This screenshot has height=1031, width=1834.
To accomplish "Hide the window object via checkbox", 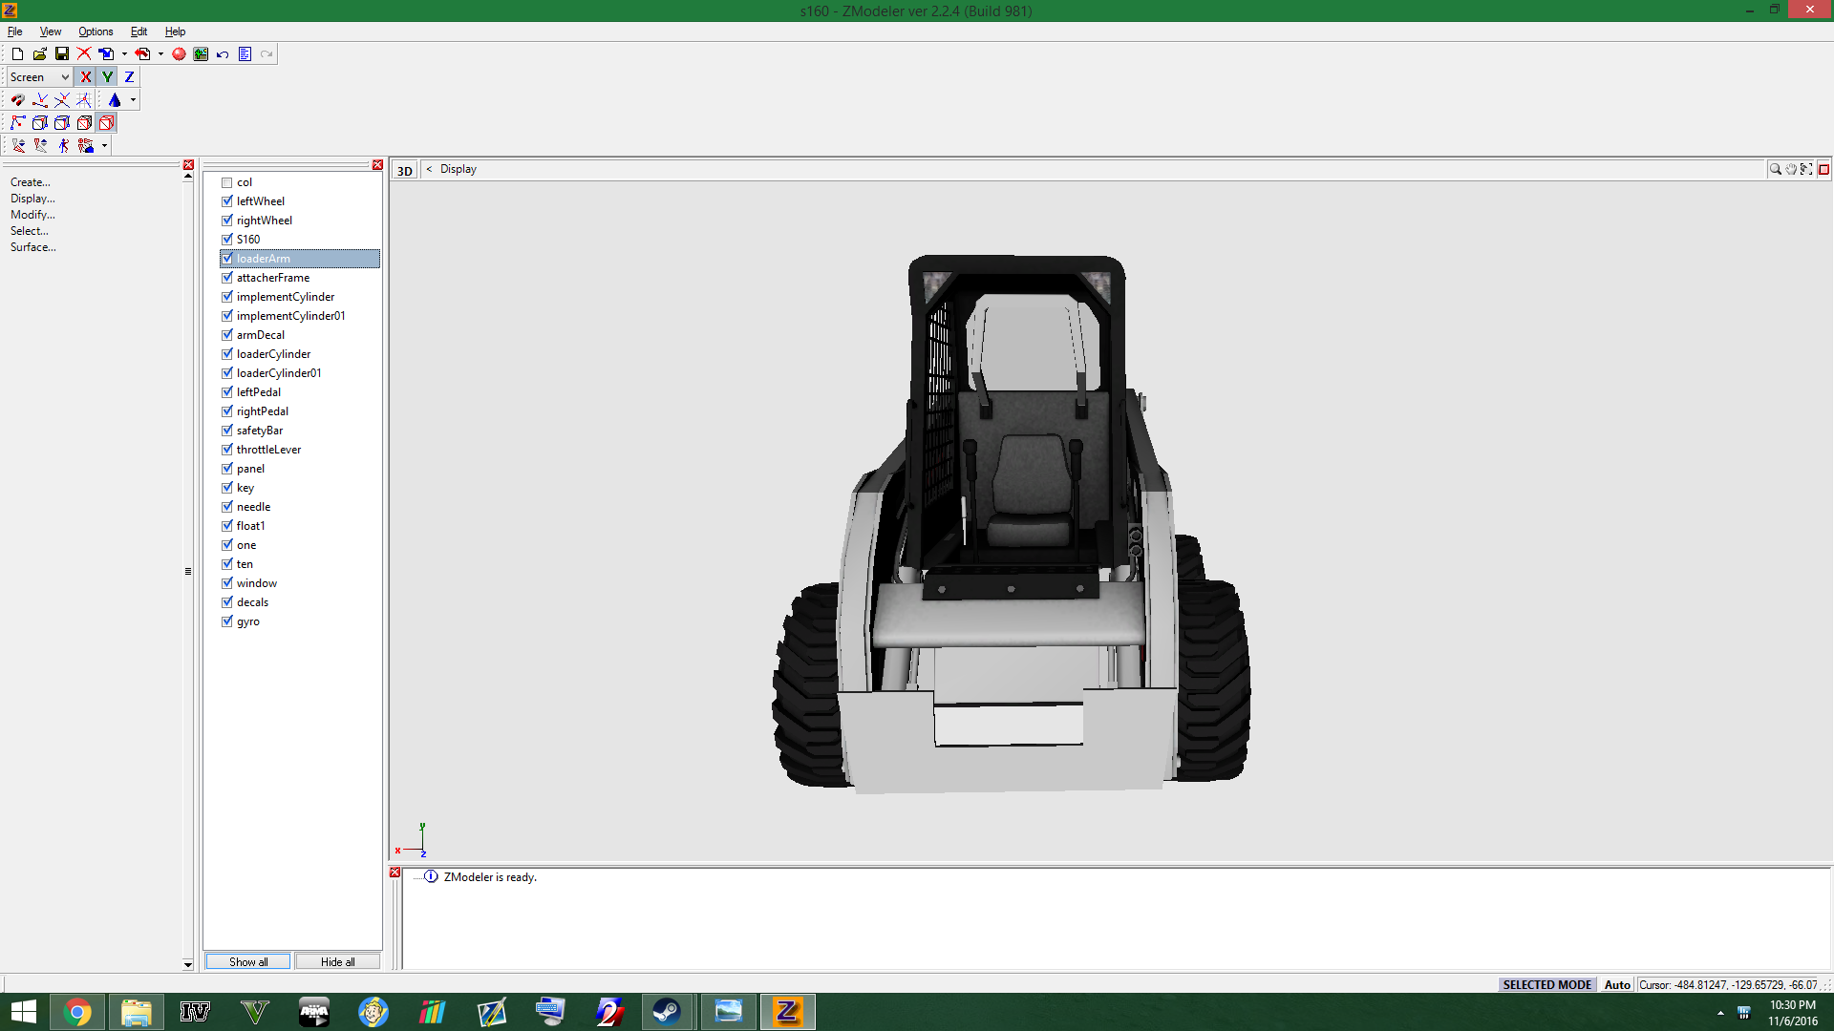I will click(227, 583).
